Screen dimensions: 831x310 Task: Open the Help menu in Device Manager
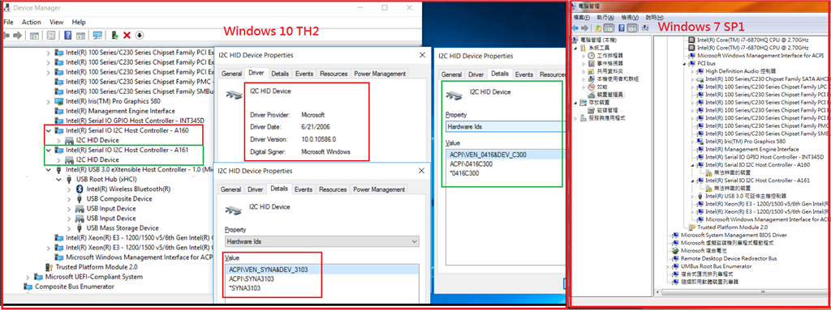[x=79, y=22]
